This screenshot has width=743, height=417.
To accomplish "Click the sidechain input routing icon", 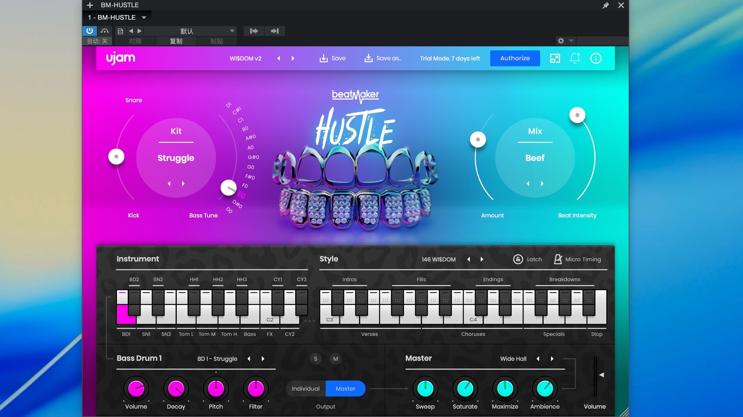I will [254, 31].
